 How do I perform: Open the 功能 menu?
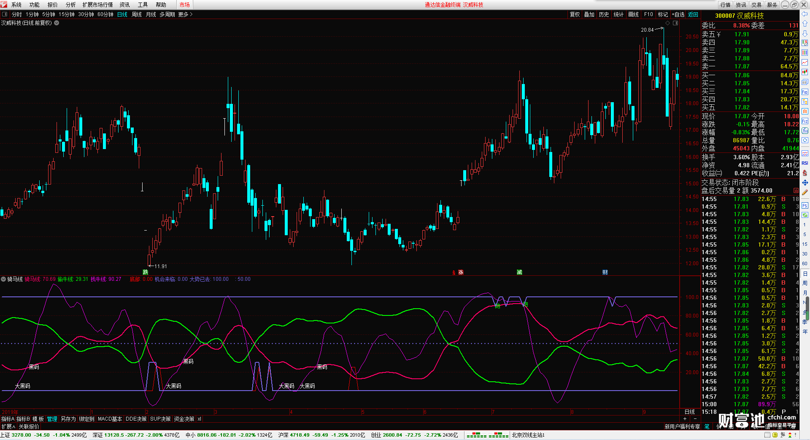35,5
